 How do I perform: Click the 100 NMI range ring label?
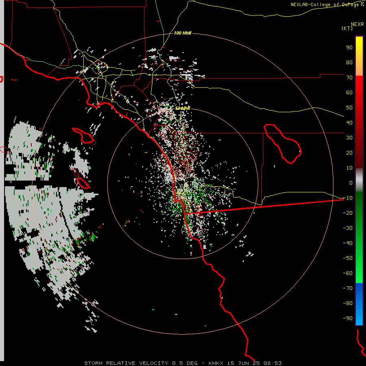pyautogui.click(x=183, y=33)
